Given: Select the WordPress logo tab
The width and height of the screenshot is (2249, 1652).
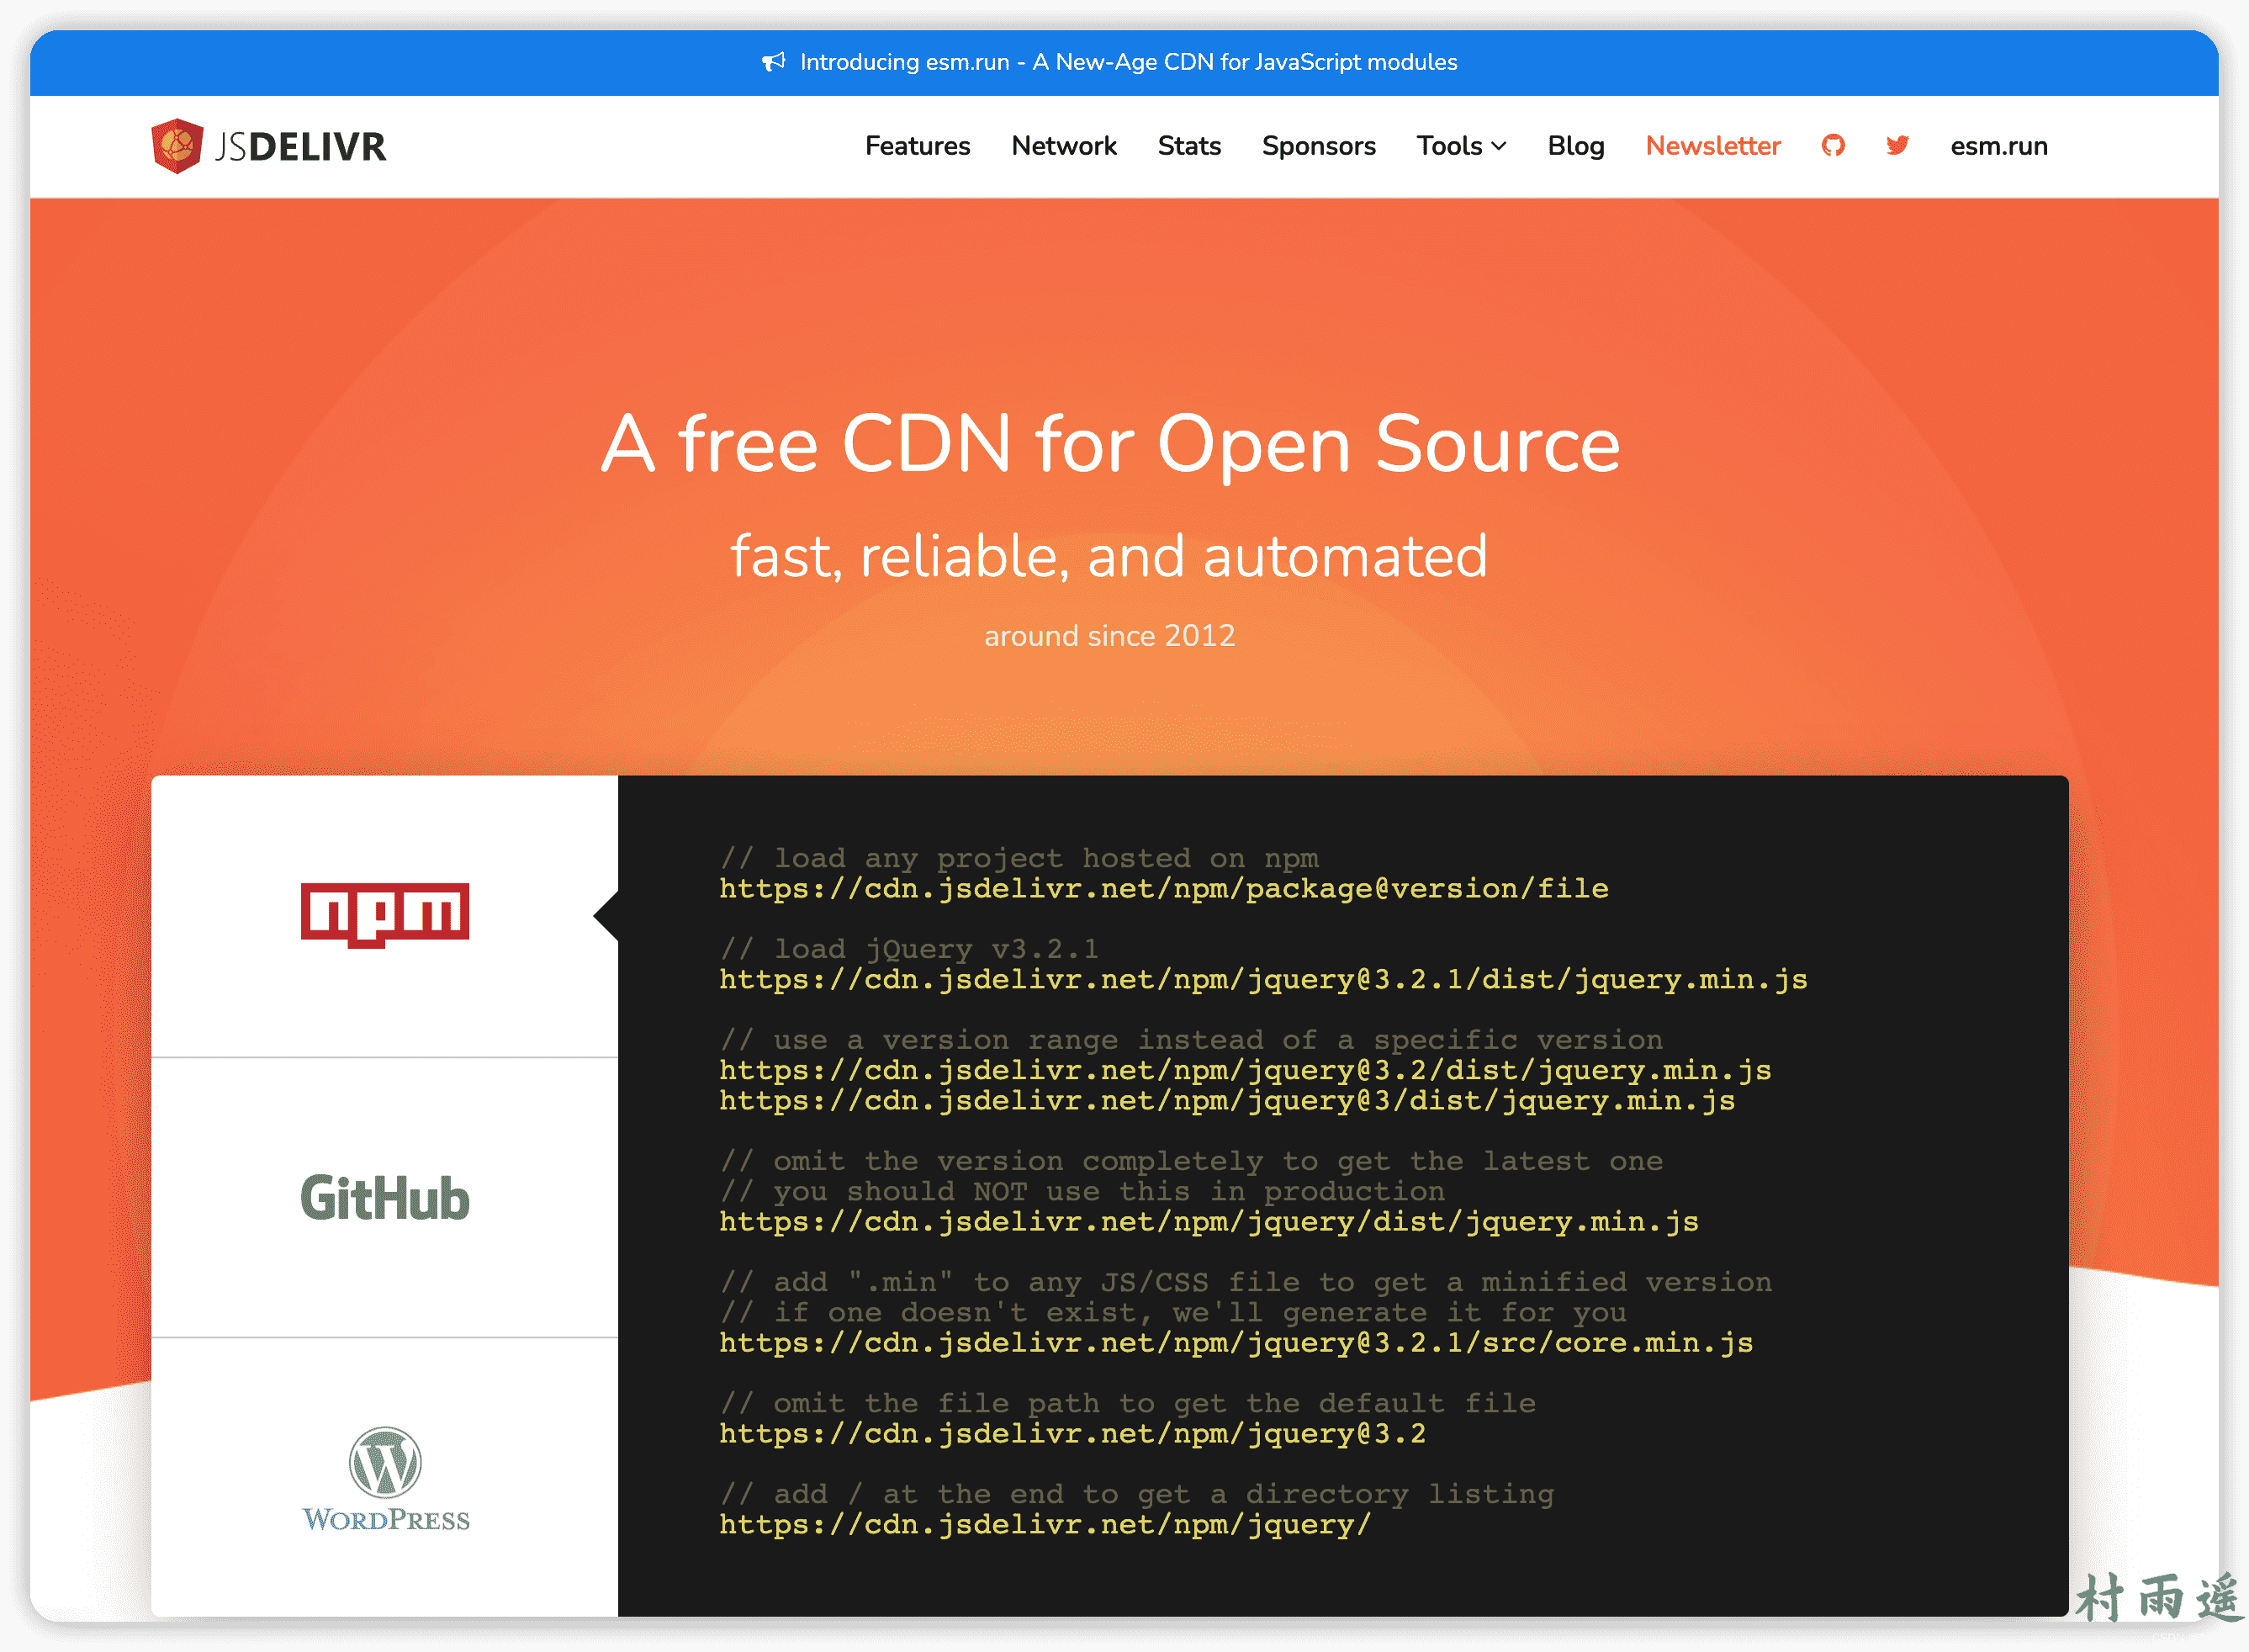Looking at the screenshot, I should (385, 1478).
